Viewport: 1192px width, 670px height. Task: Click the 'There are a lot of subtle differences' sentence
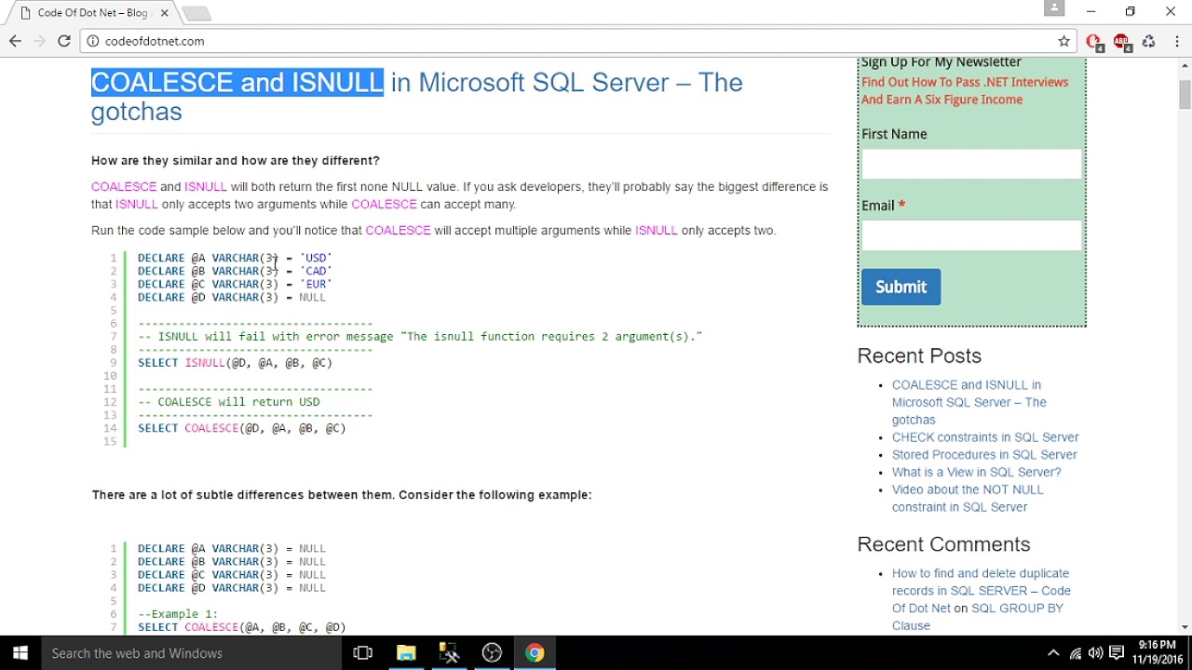click(342, 495)
